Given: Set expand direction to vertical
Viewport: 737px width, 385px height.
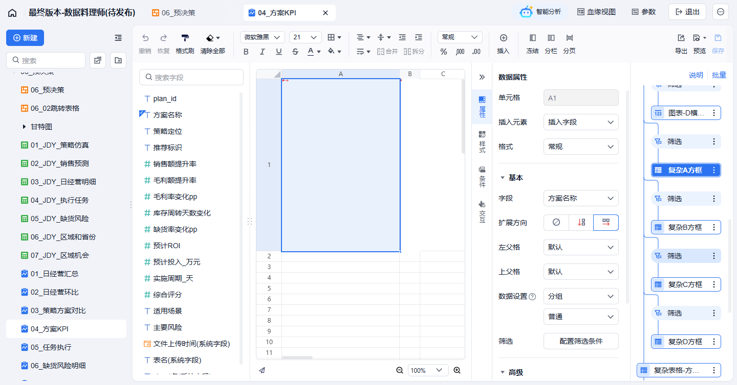Looking at the screenshot, I should [581, 223].
